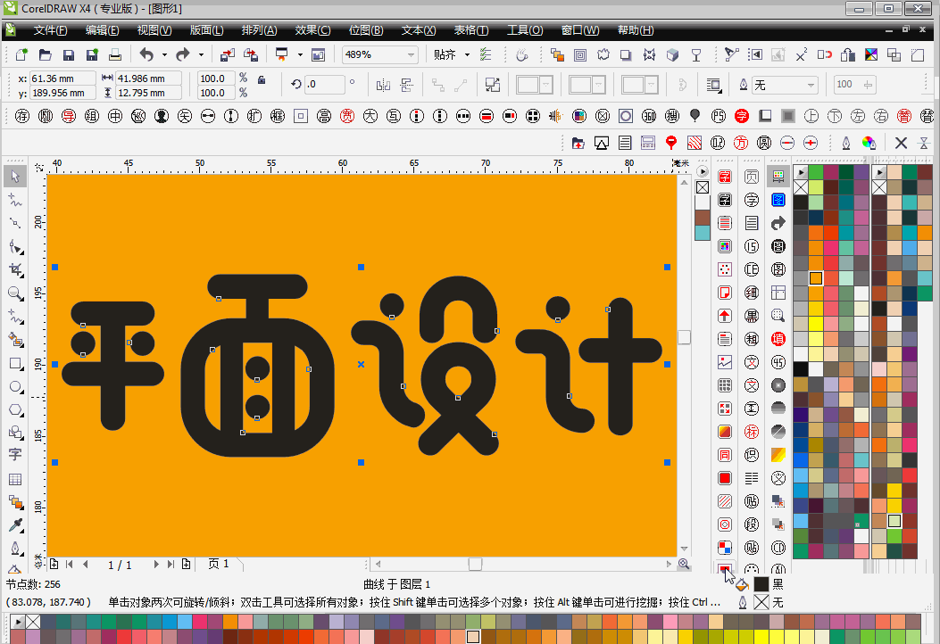Click the Print icon
Image resolution: width=940 pixels, height=644 pixels.
click(114, 55)
